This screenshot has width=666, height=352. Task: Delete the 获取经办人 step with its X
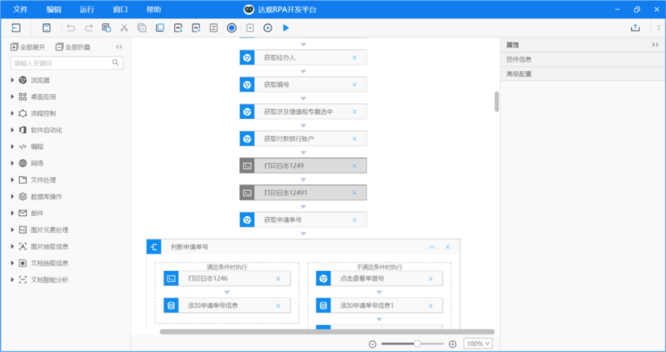point(354,58)
